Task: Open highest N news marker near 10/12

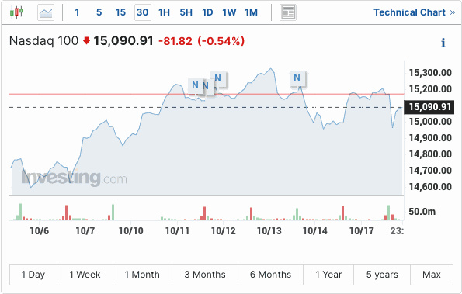Action: point(217,78)
